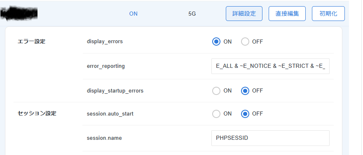Click the error_reporting label
Screen dimensions: 363x155
(106, 66)
